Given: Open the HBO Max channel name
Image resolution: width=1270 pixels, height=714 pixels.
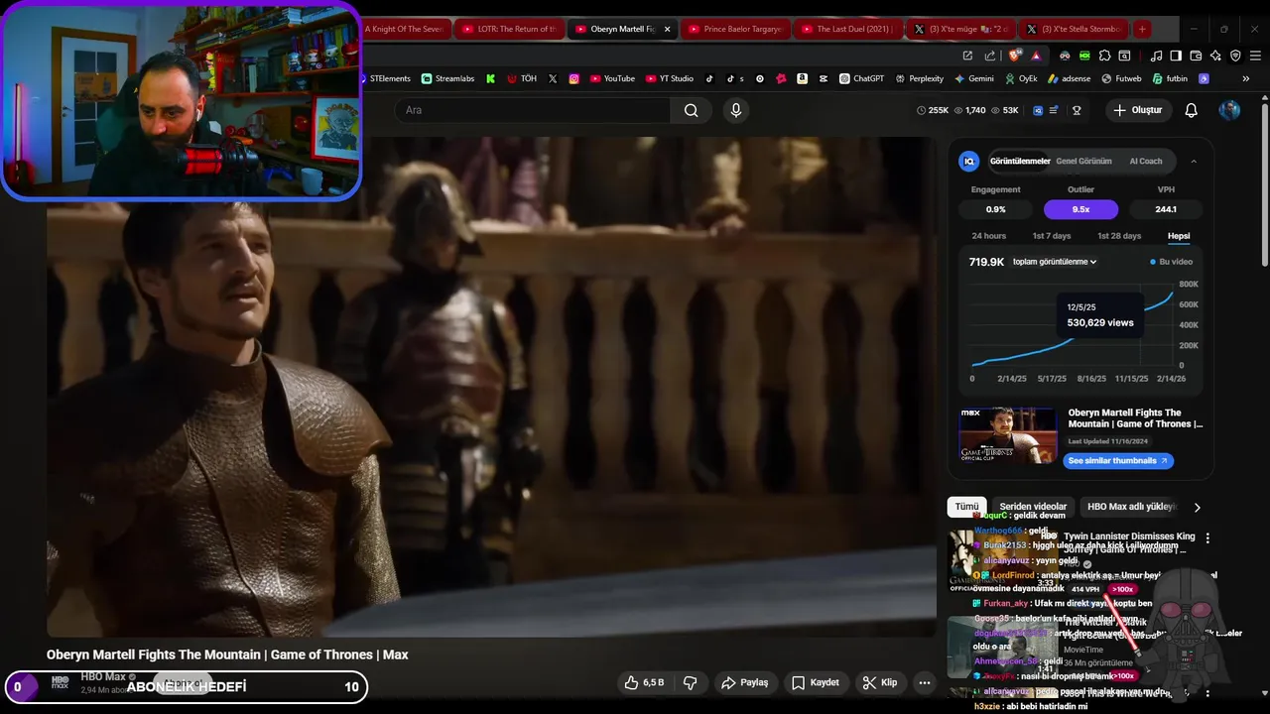Looking at the screenshot, I should [x=103, y=676].
